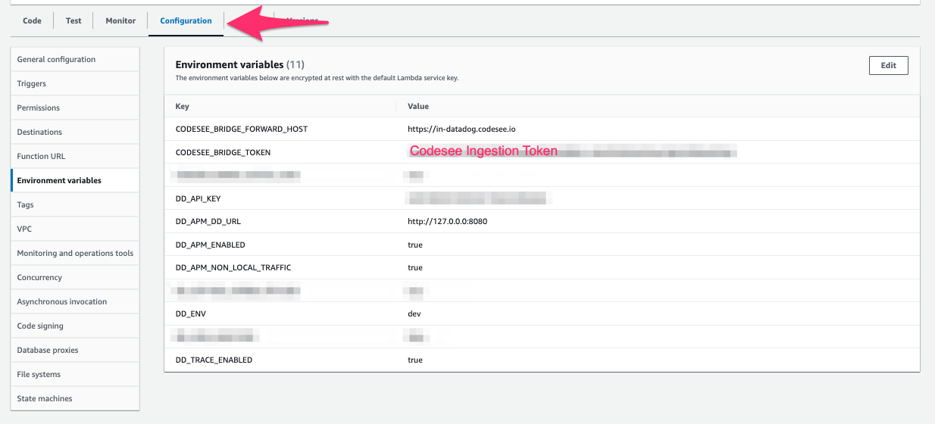Switch to the Test tab
This screenshot has height=424, width=935.
[x=73, y=20]
